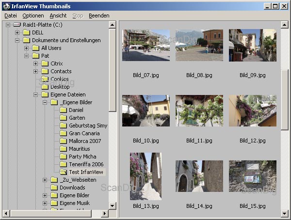Viewport: 291px width, 220px height.
Task: Select the Bild_08.jpg thumbnail
Action: (199, 45)
